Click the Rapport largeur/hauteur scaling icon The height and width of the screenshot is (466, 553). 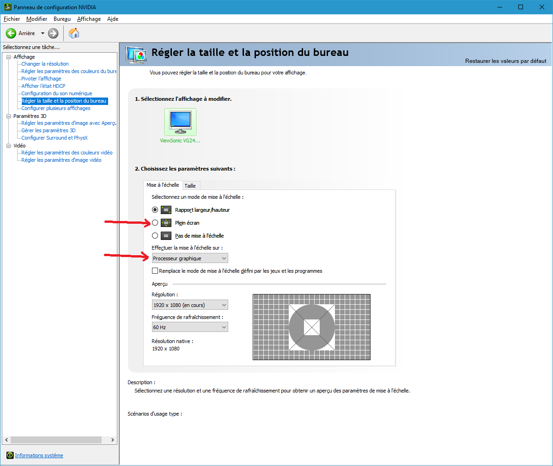point(166,210)
